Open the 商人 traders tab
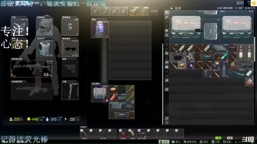The image size is (257, 144). click(x=176, y=142)
